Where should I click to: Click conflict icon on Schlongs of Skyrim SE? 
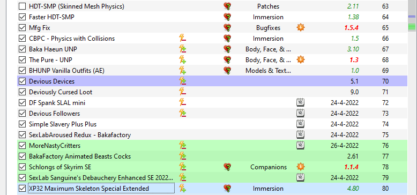point(182,167)
